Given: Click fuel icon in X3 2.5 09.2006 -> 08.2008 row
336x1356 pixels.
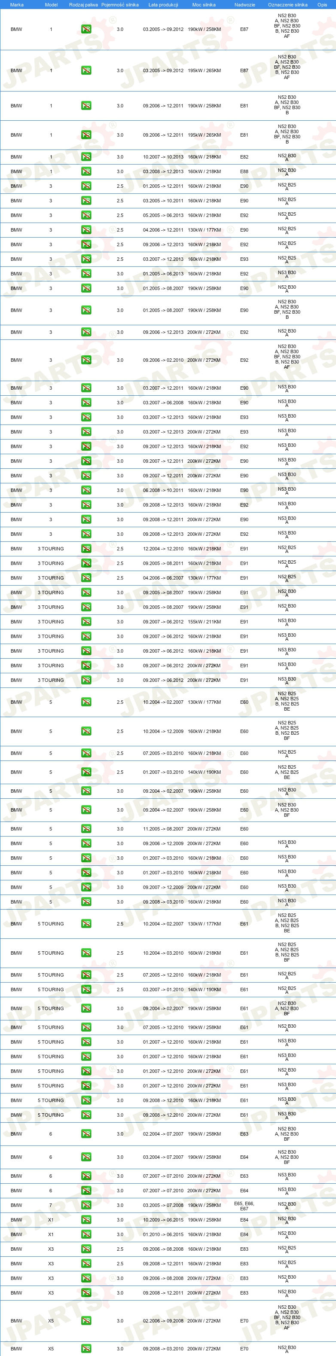Looking at the screenshot, I should click(x=86, y=1249).
